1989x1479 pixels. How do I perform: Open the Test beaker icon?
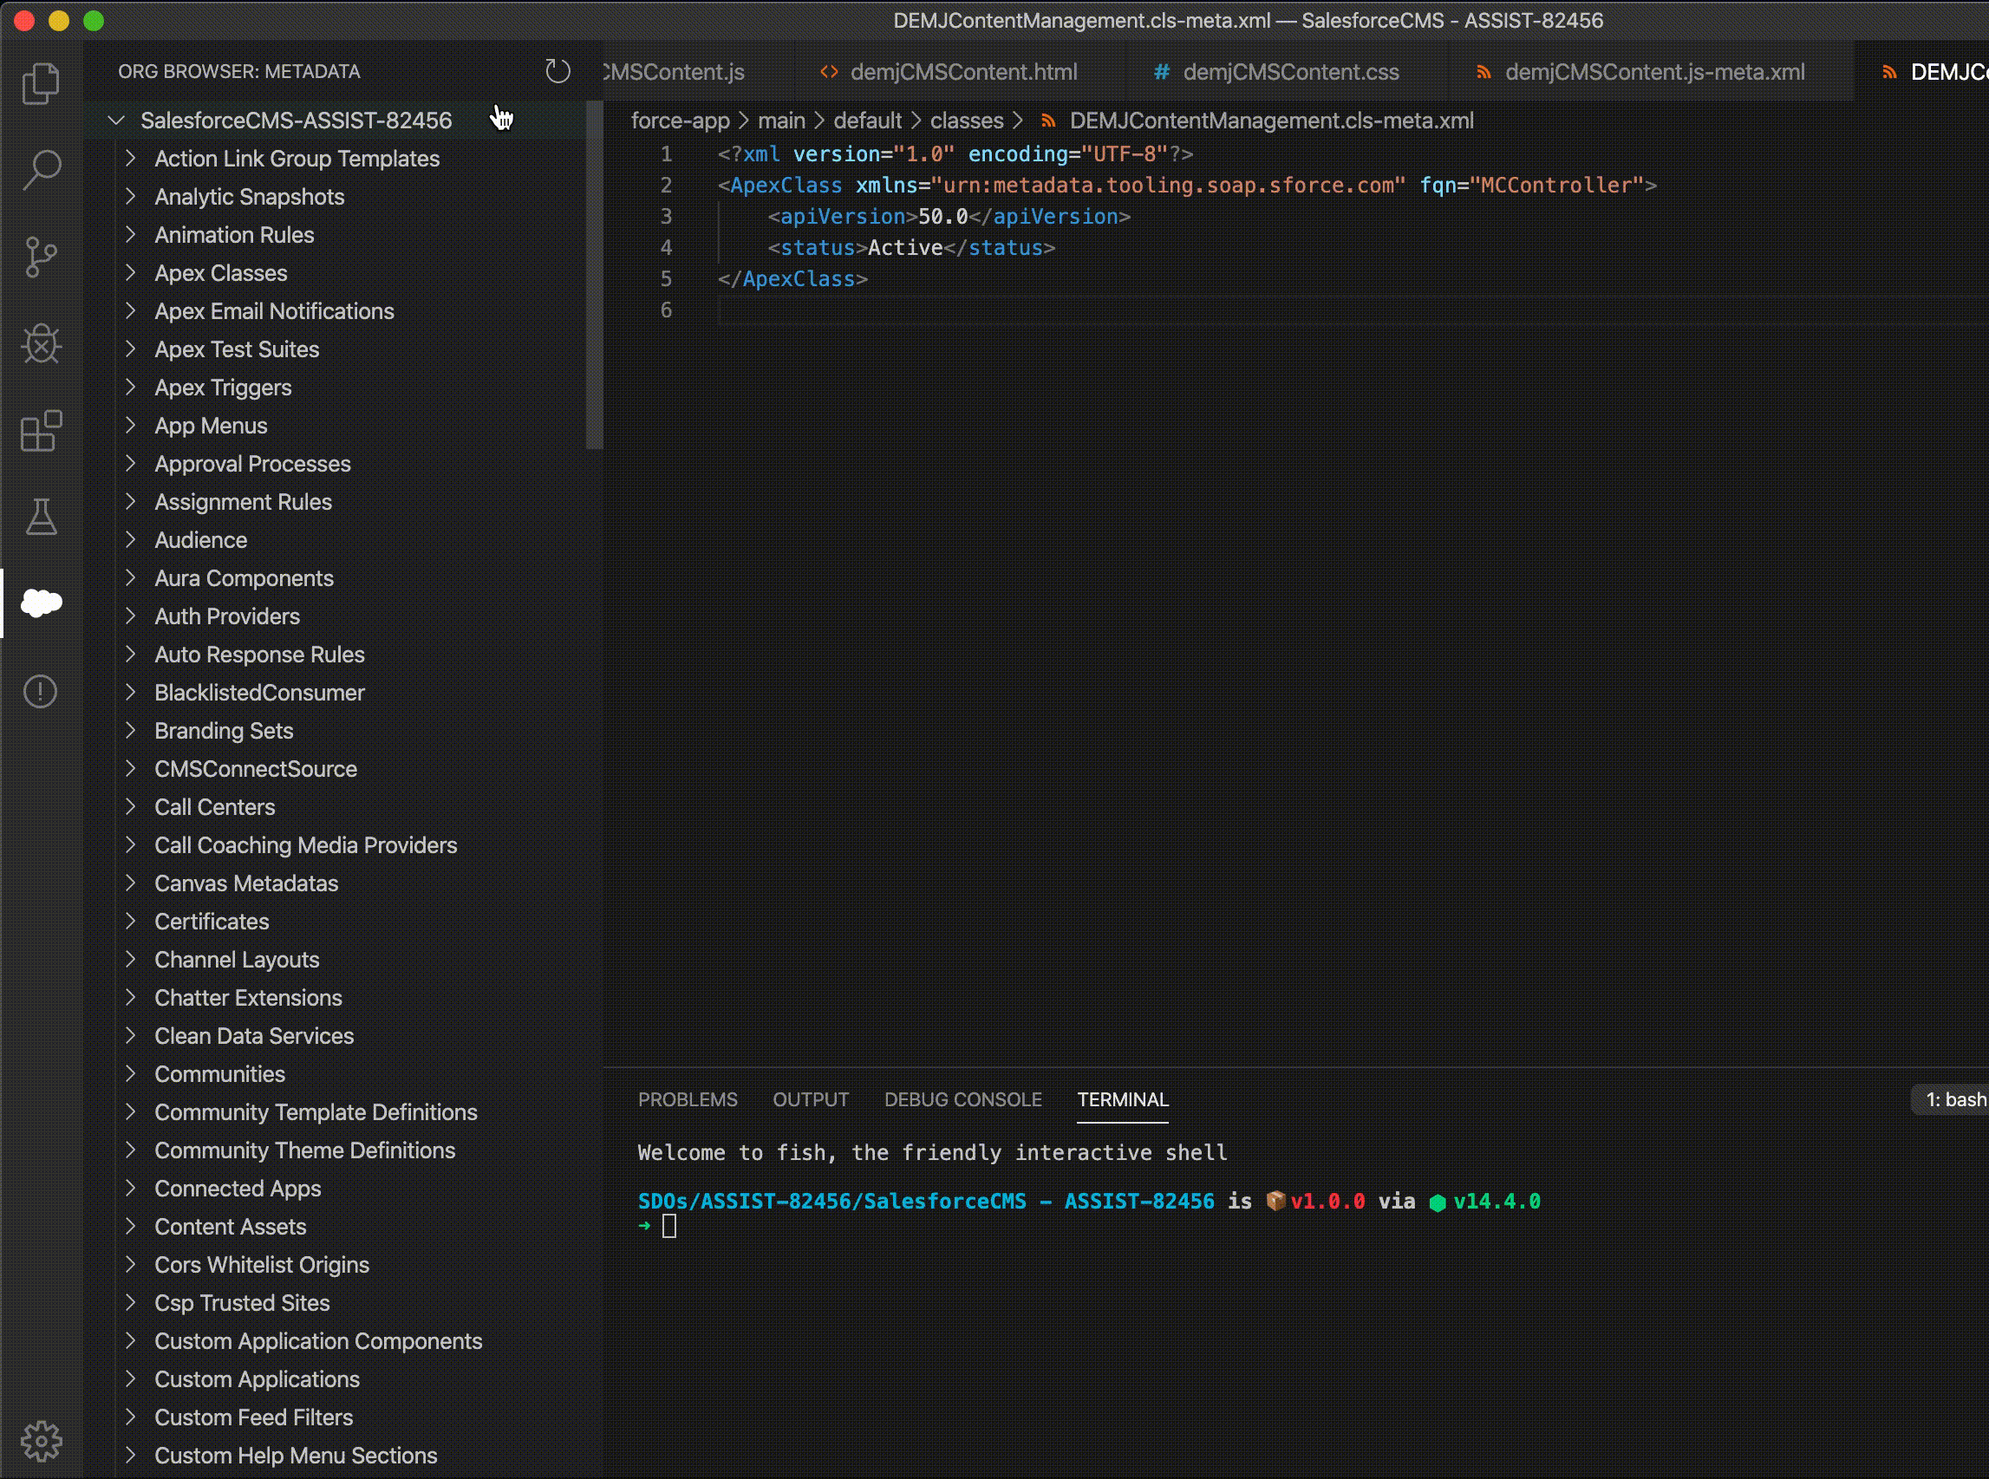click(x=40, y=517)
